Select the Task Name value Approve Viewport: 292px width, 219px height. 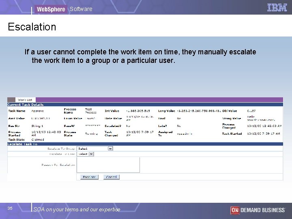click(x=37, y=111)
